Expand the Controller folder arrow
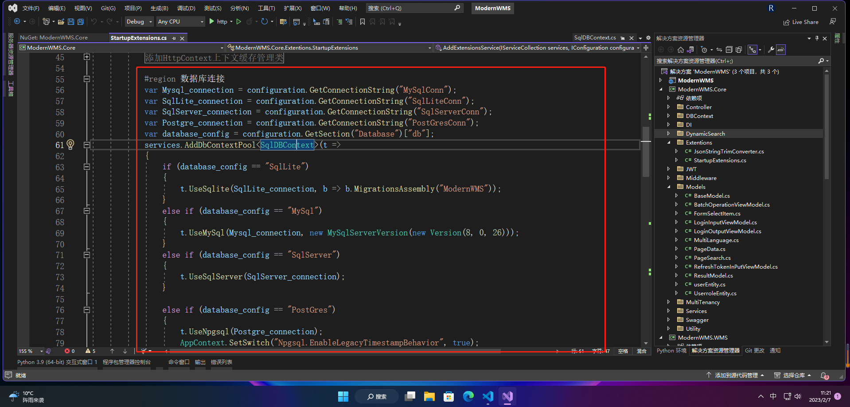 point(669,107)
